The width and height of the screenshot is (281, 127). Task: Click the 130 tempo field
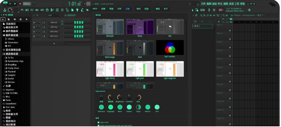(27, 4)
